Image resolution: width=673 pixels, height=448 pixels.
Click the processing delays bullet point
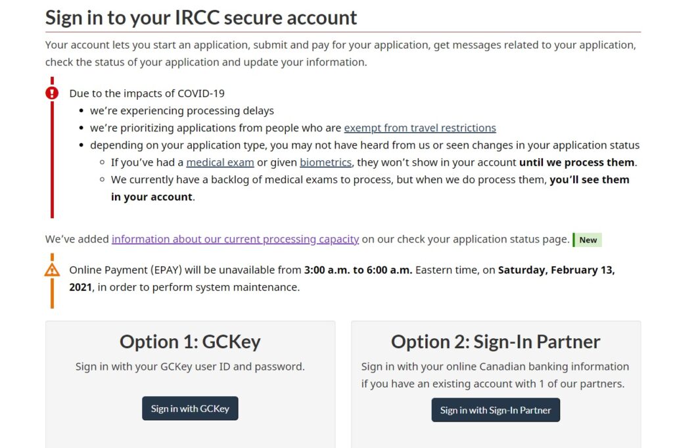pos(182,110)
